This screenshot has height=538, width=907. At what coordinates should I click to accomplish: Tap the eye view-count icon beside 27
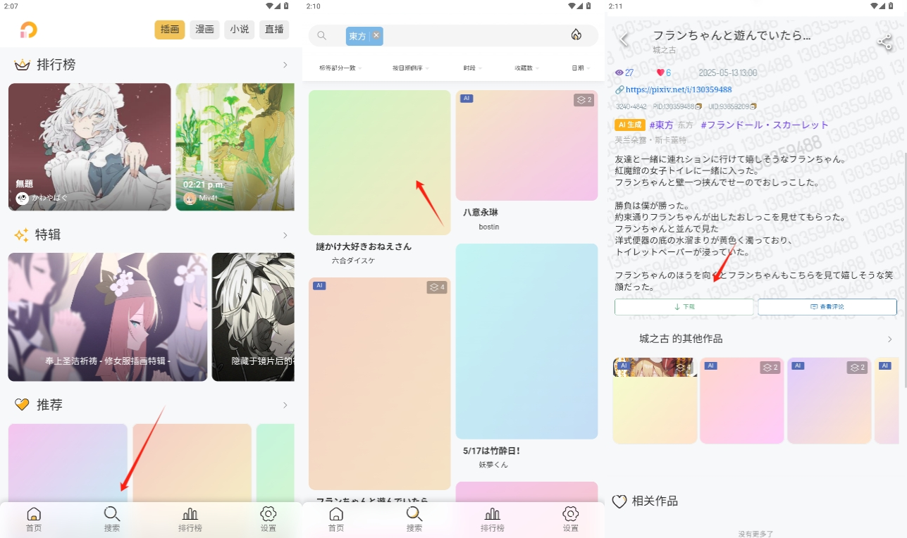pos(619,73)
